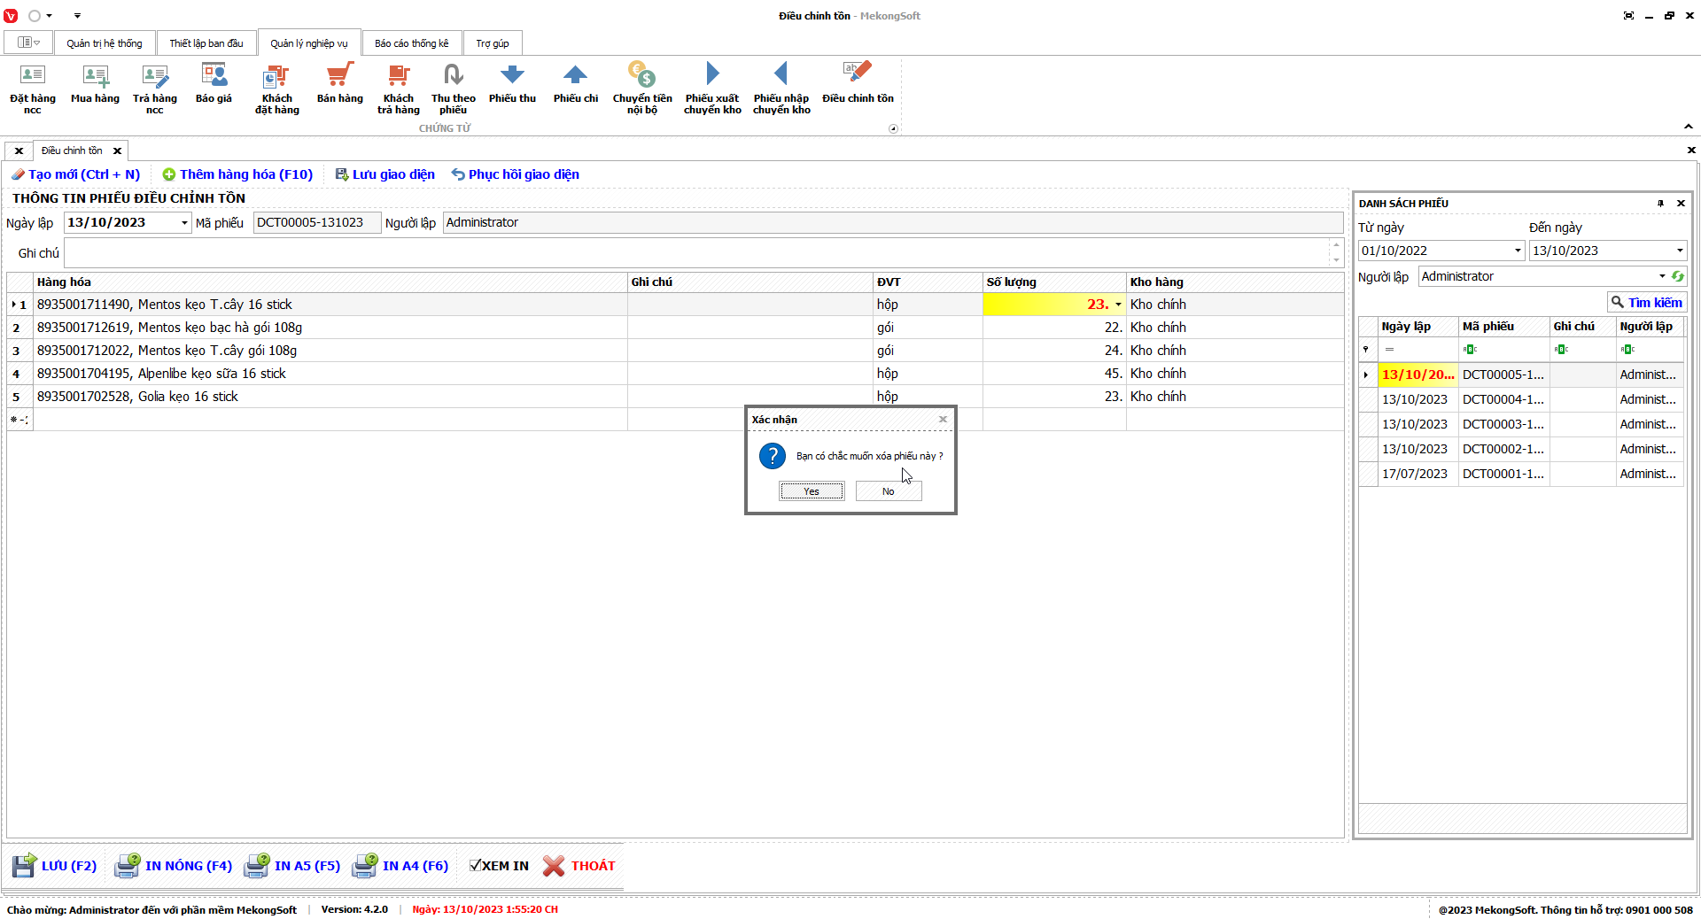Image resolution: width=1701 pixels, height=919 pixels.
Task: Toggle the XEM IN checkbox
Action: click(x=476, y=866)
